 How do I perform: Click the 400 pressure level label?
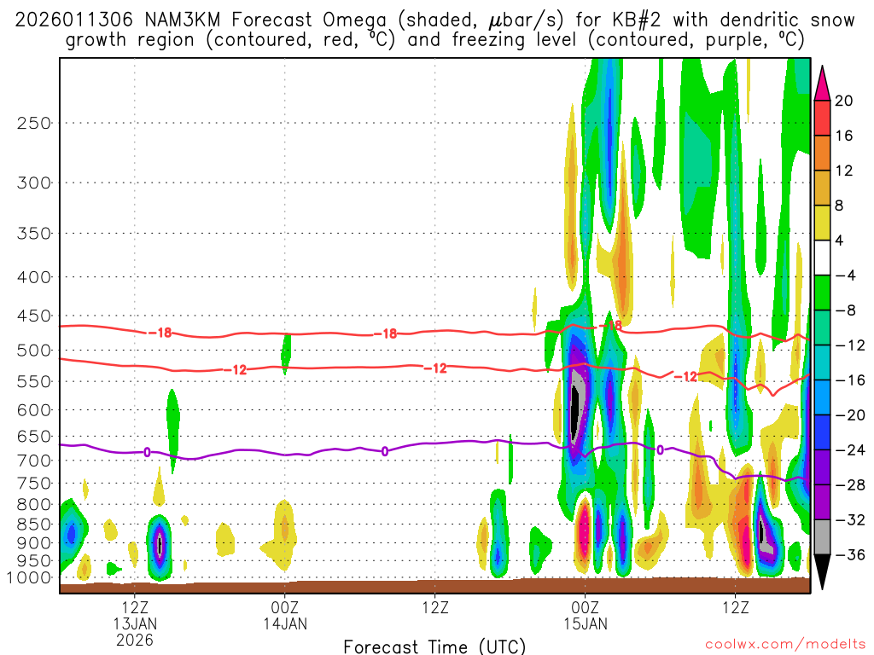pyautogui.click(x=34, y=277)
